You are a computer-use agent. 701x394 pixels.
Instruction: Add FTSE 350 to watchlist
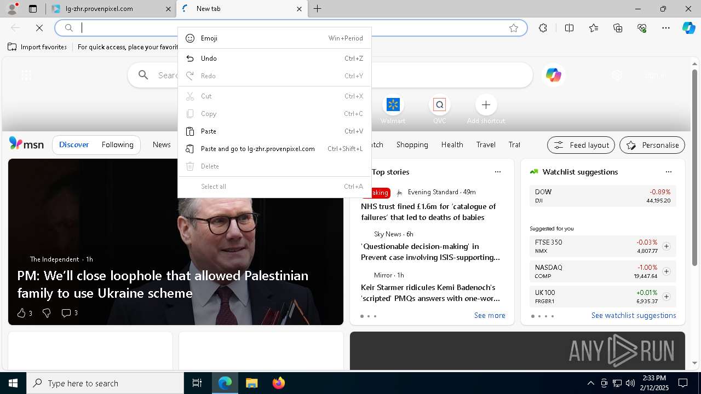[666, 246]
